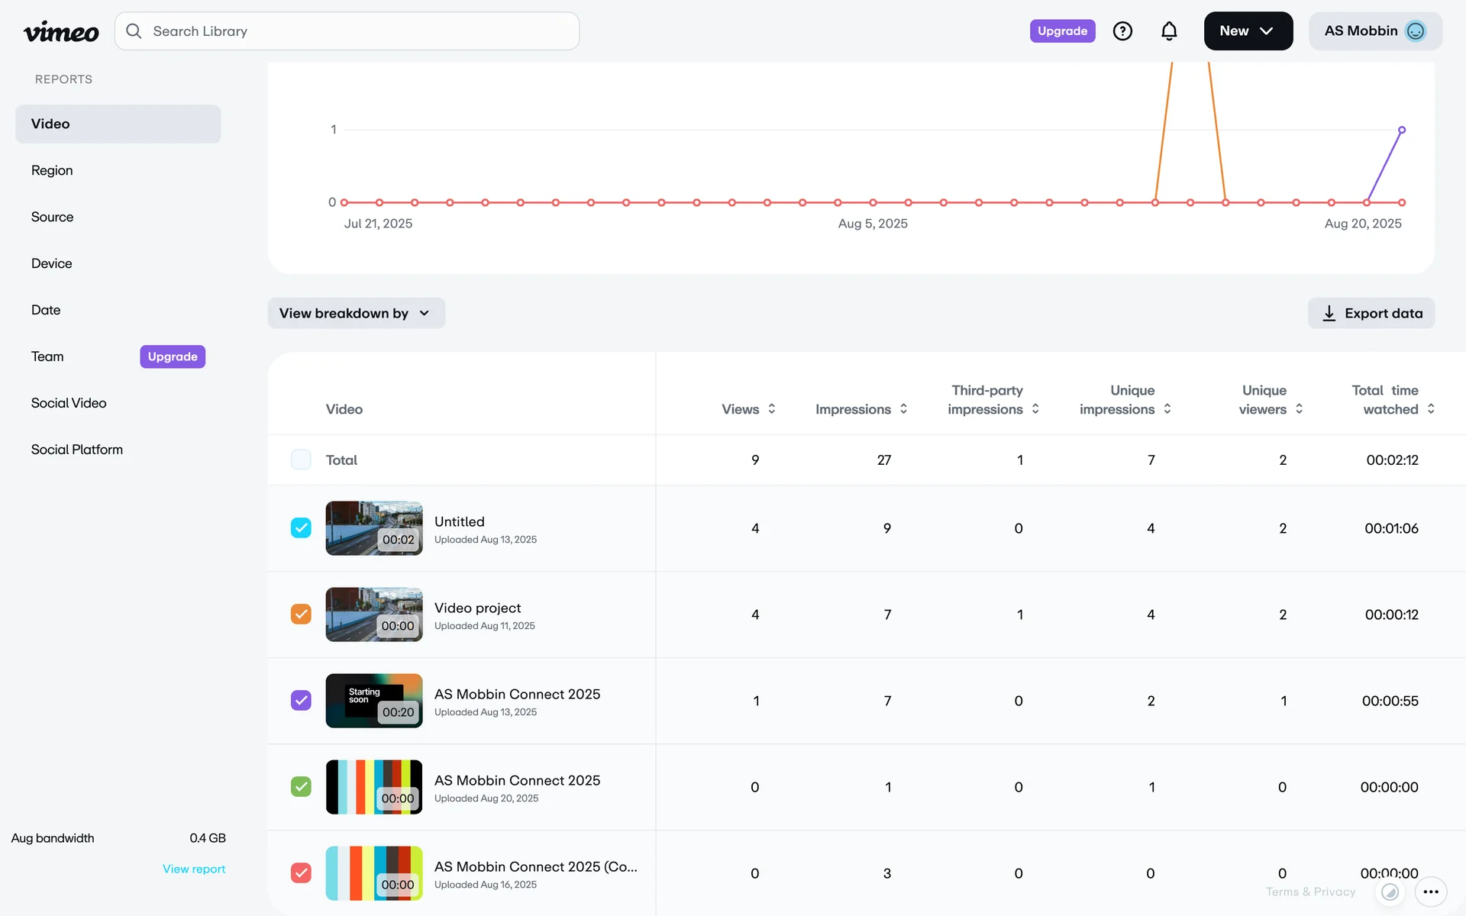This screenshot has width=1466, height=916.
Task: Expand View breakdown by dropdown
Action: (356, 314)
